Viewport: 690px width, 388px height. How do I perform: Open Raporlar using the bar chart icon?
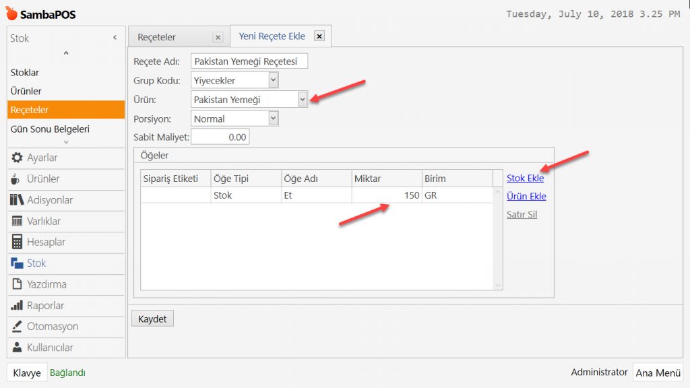[17, 305]
